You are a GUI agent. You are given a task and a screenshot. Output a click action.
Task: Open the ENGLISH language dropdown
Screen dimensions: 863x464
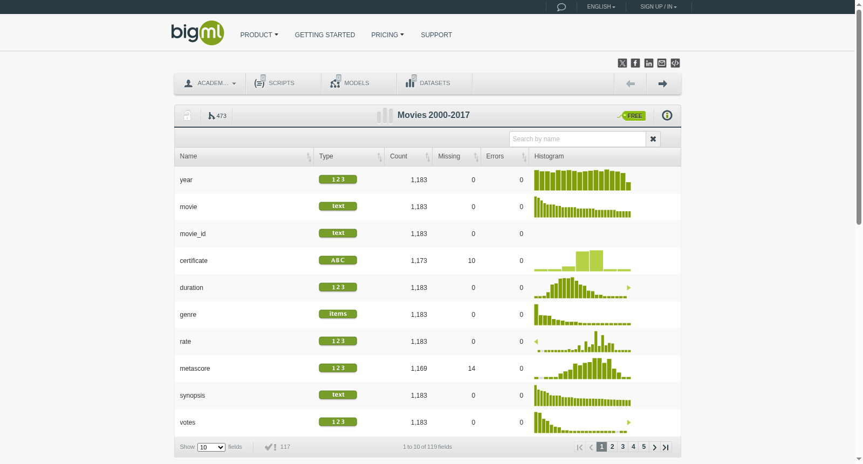(601, 7)
